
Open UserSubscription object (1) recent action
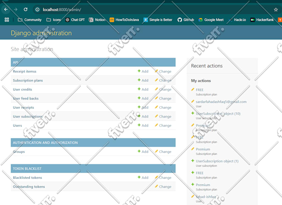217,161
